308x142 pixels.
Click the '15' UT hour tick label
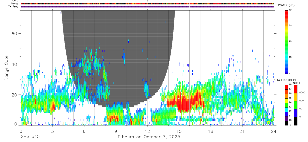click(x=179, y=131)
